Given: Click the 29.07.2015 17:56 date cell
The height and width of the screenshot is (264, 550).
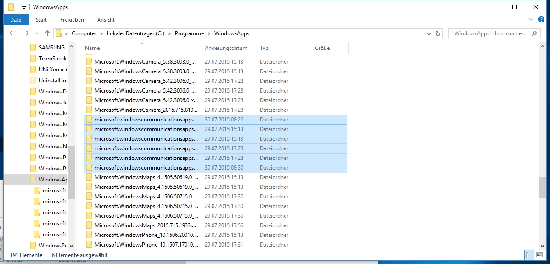Looking at the screenshot, I should [224, 225].
